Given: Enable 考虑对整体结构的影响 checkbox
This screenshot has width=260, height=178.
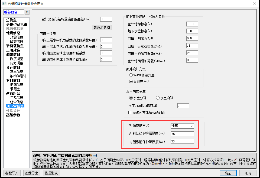Looking at the screenshot, I should pos(130,113).
